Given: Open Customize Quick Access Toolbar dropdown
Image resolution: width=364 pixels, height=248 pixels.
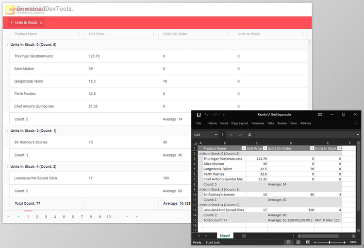Looking at the screenshot, I should tap(224, 115).
